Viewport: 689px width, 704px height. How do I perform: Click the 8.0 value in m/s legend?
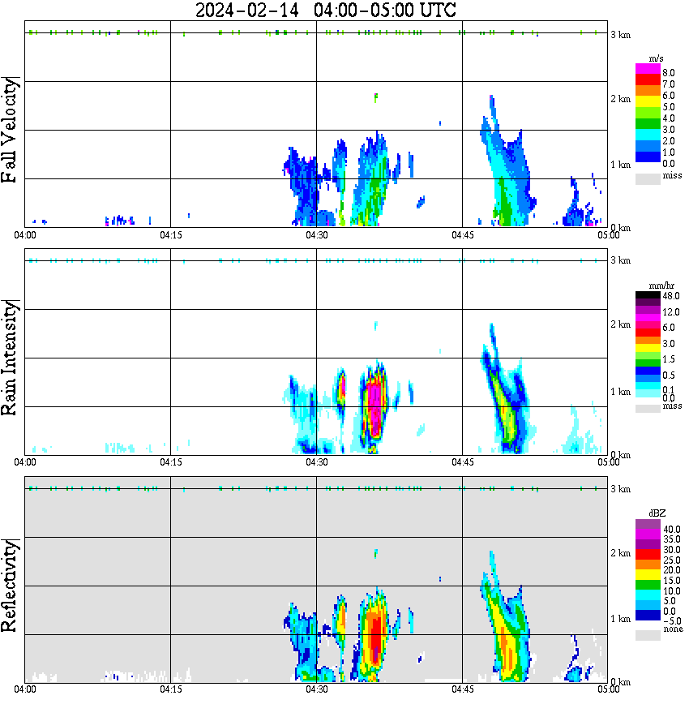669,73
